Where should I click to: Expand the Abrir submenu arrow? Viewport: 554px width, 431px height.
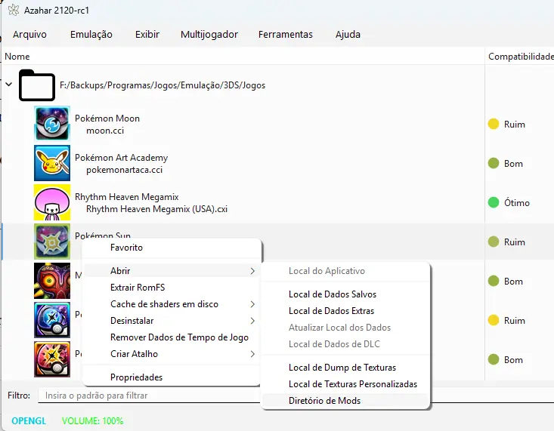252,271
